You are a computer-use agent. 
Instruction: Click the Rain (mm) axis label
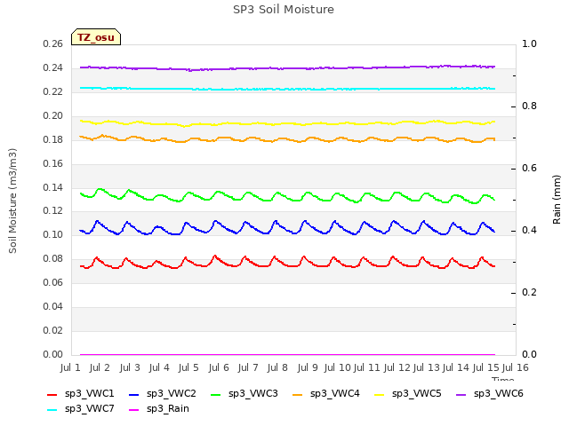coord(557,200)
